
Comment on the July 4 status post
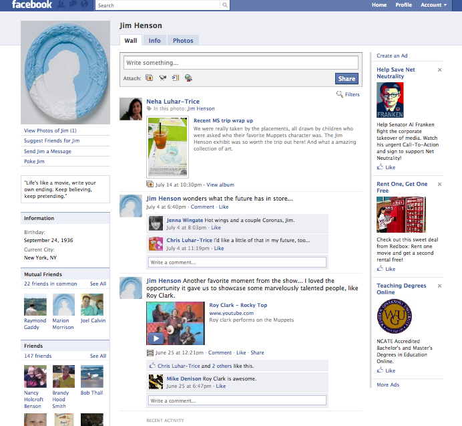click(202, 207)
